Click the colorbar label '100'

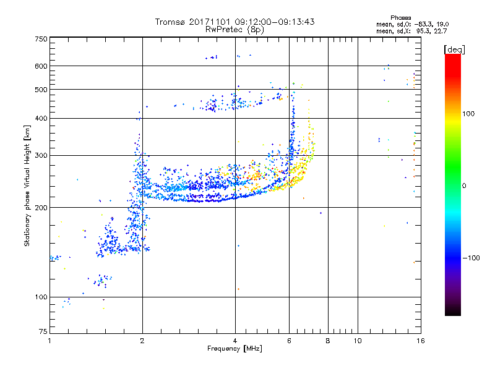point(468,114)
